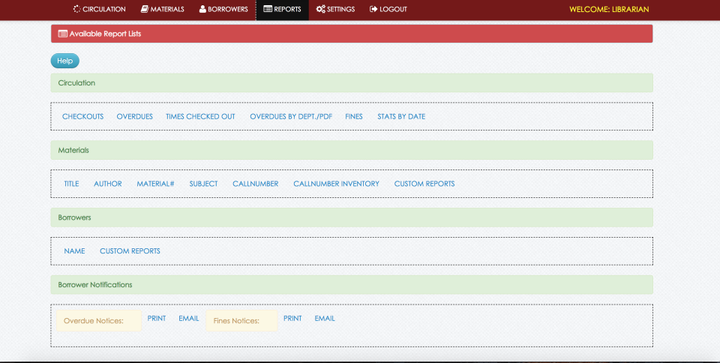Open Custom Reports under Materials

click(x=424, y=184)
